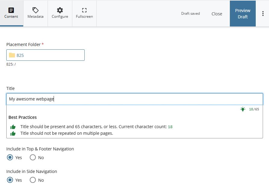This screenshot has height=185, width=269.
Task: Click the thumbs-up icon for character count rule
Action: (x=13, y=127)
